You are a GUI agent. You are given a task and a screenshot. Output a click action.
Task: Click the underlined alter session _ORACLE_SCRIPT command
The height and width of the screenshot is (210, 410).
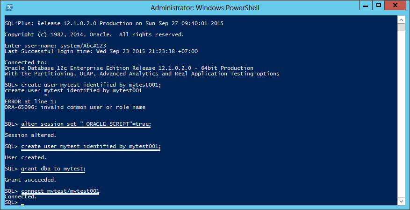[x=86, y=124]
